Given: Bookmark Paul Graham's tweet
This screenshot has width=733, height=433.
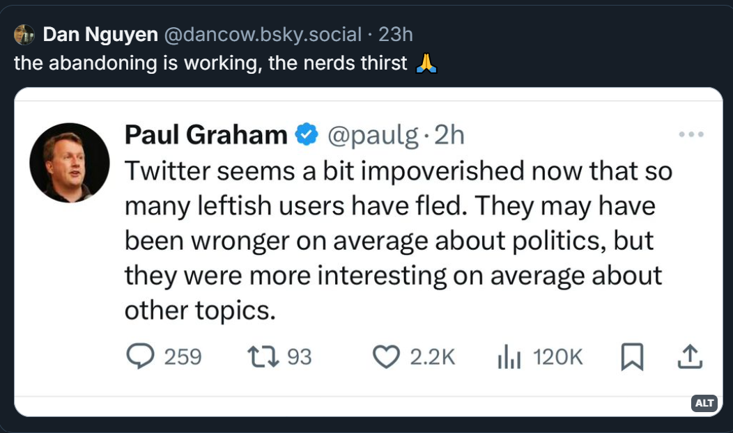Looking at the screenshot, I should coord(631,357).
